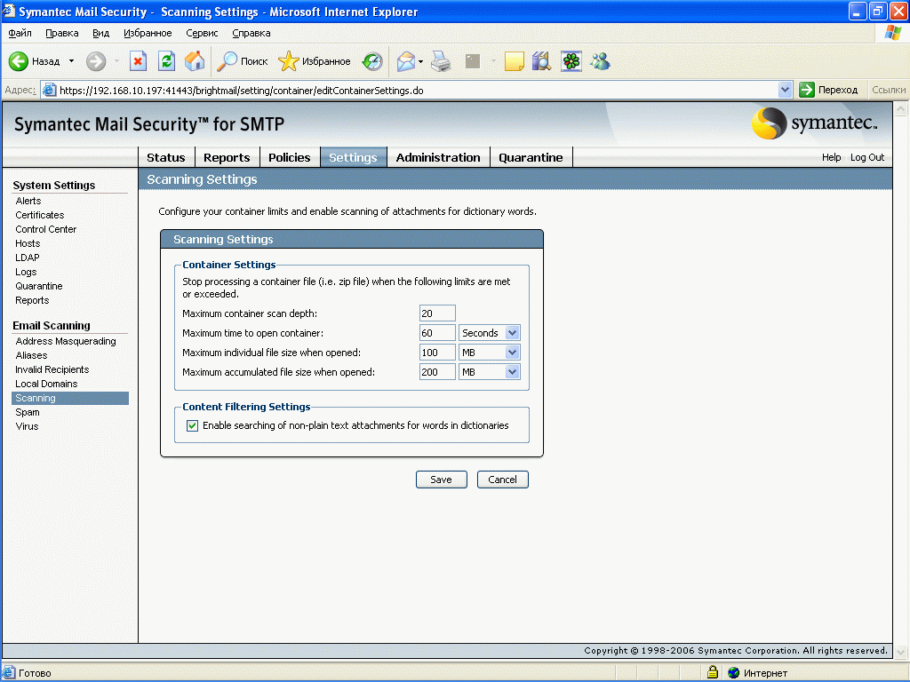This screenshot has width=910, height=682.
Task: Click the individual file size 100 field
Action: tap(437, 353)
